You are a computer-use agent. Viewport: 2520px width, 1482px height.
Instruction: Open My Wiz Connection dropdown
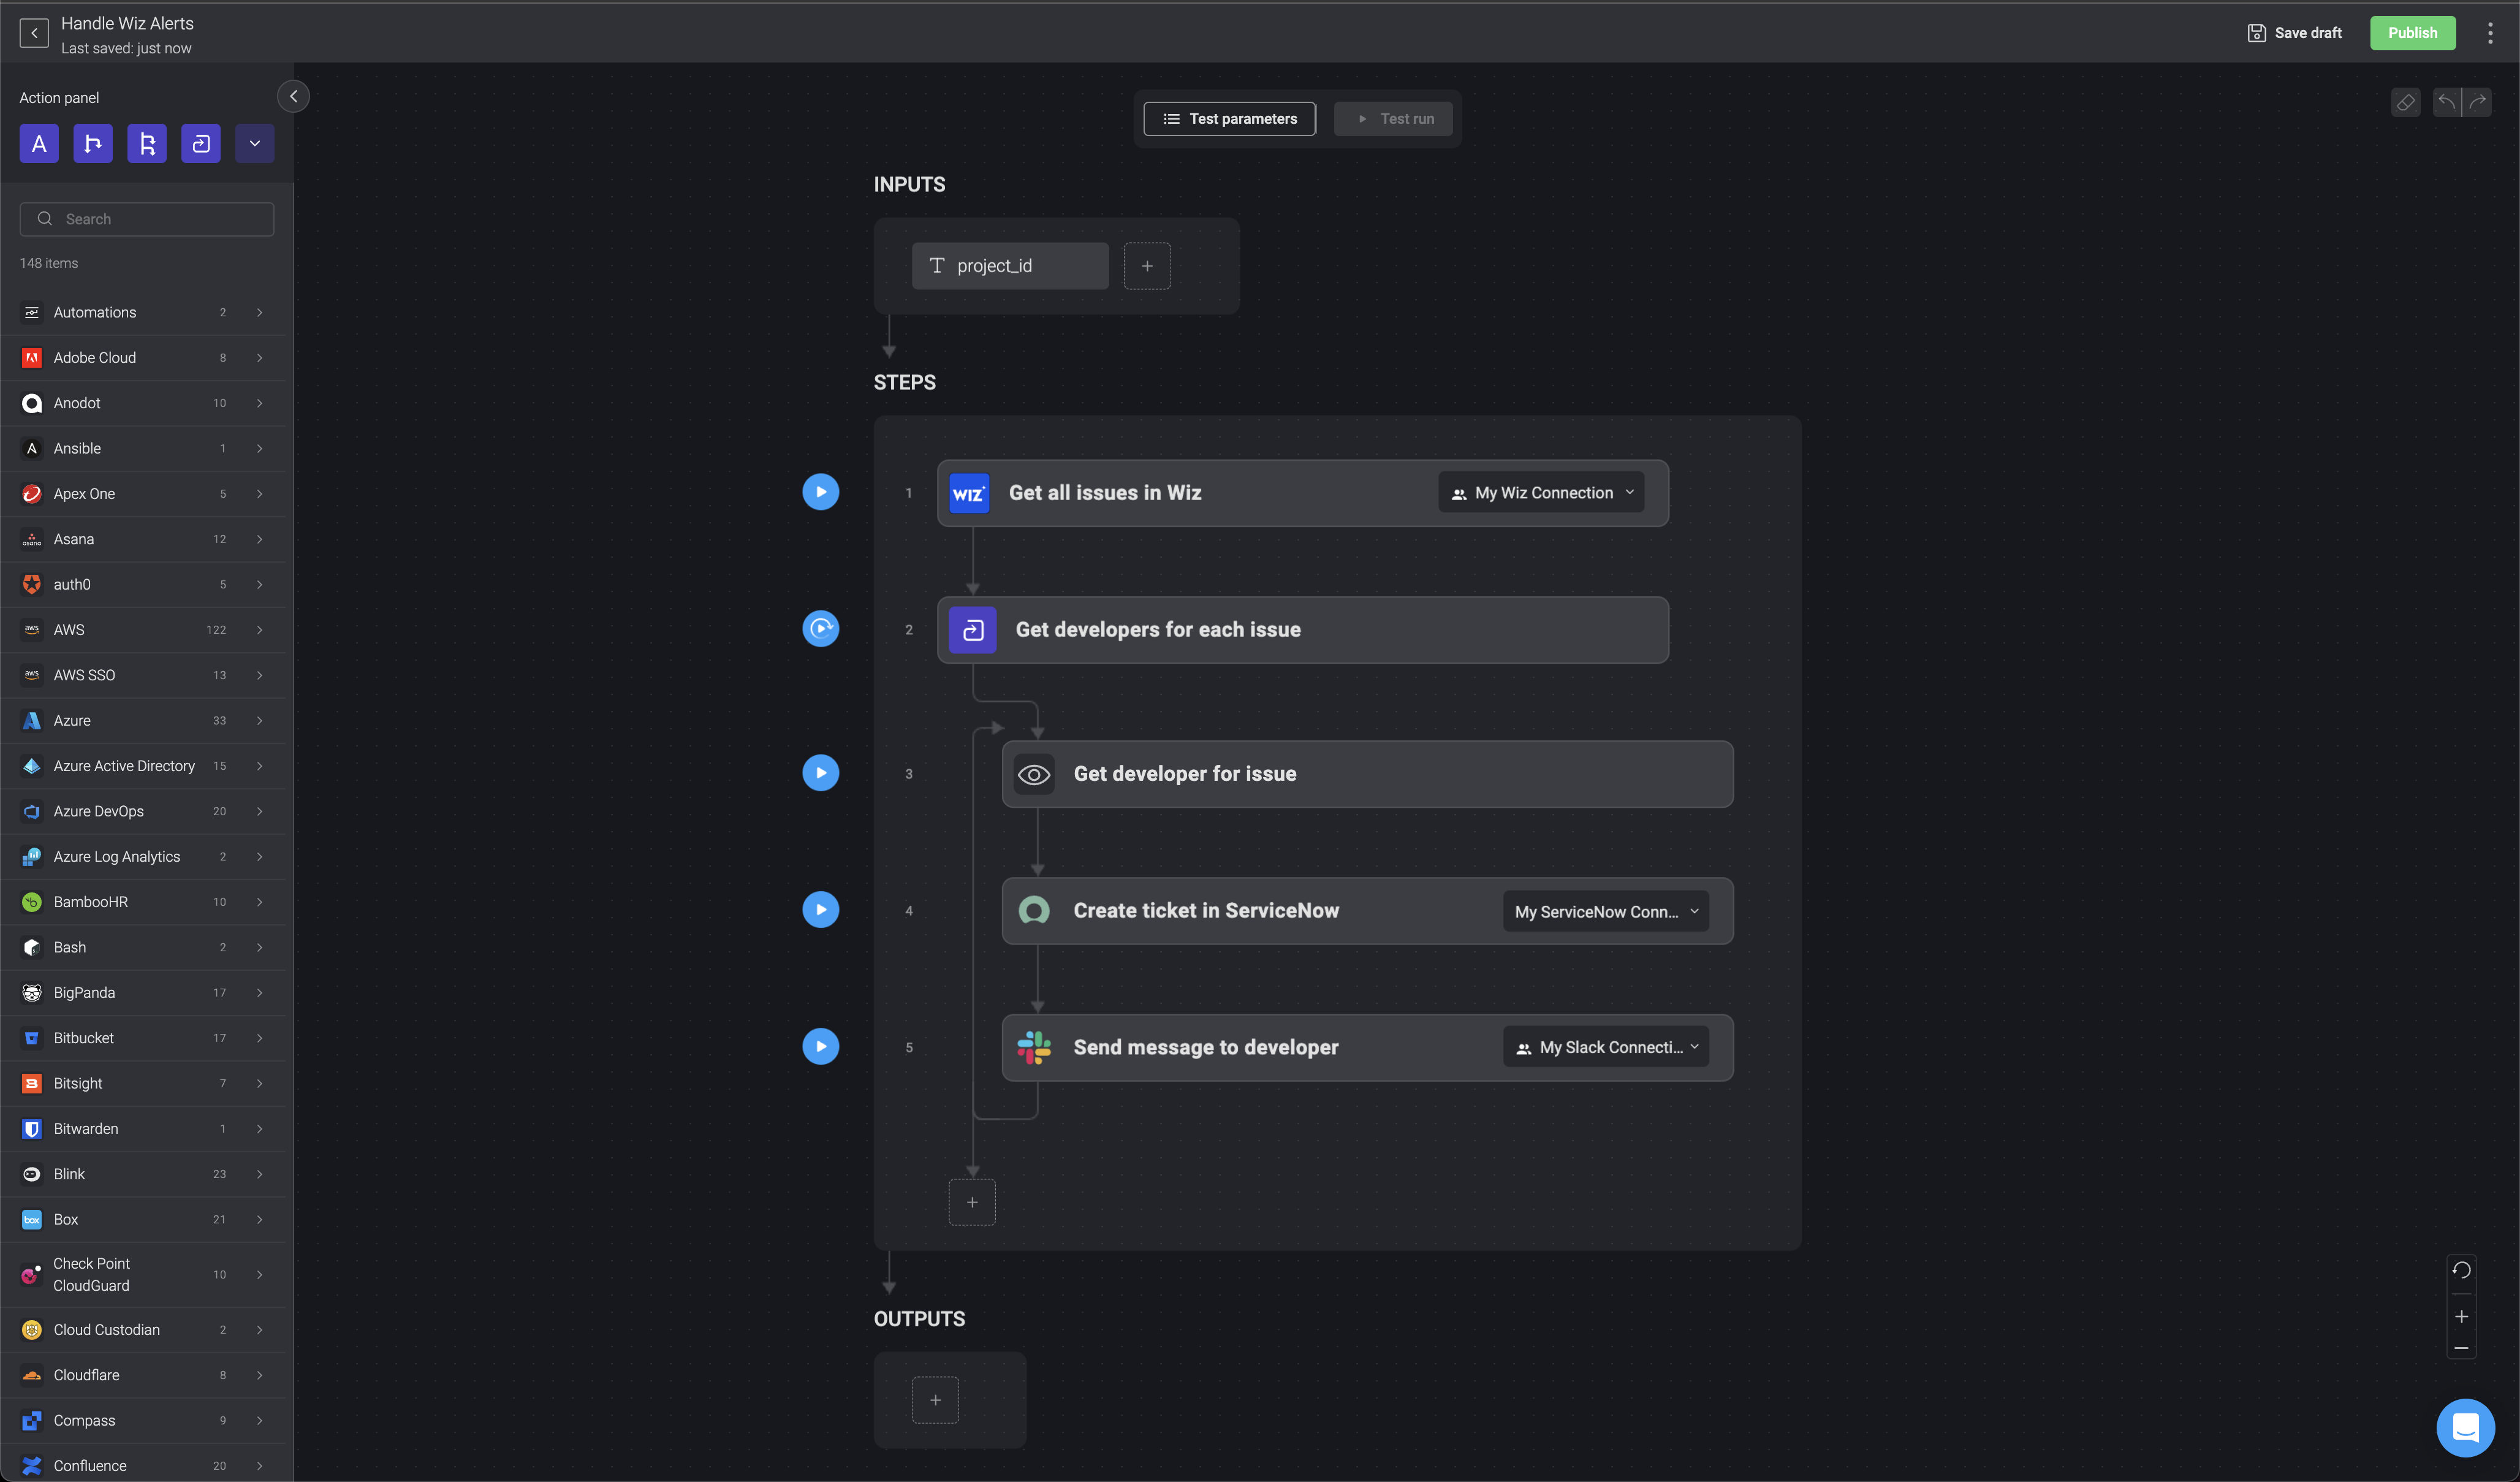pos(1541,493)
